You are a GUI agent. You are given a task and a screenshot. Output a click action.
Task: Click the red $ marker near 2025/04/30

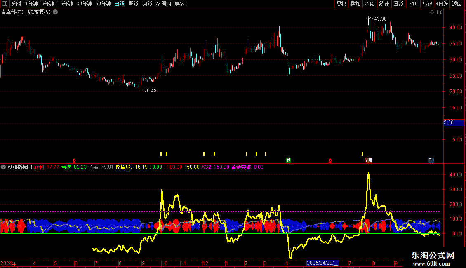click(x=330, y=161)
